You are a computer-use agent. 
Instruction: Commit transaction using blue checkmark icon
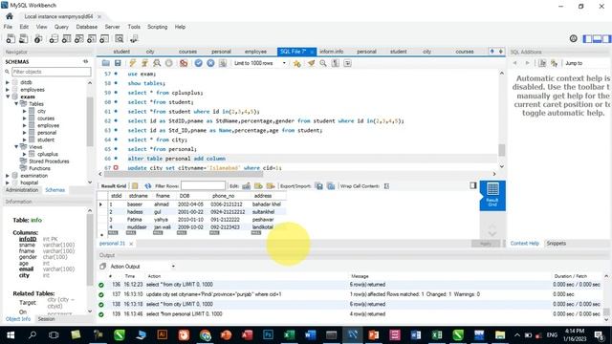click(198, 63)
